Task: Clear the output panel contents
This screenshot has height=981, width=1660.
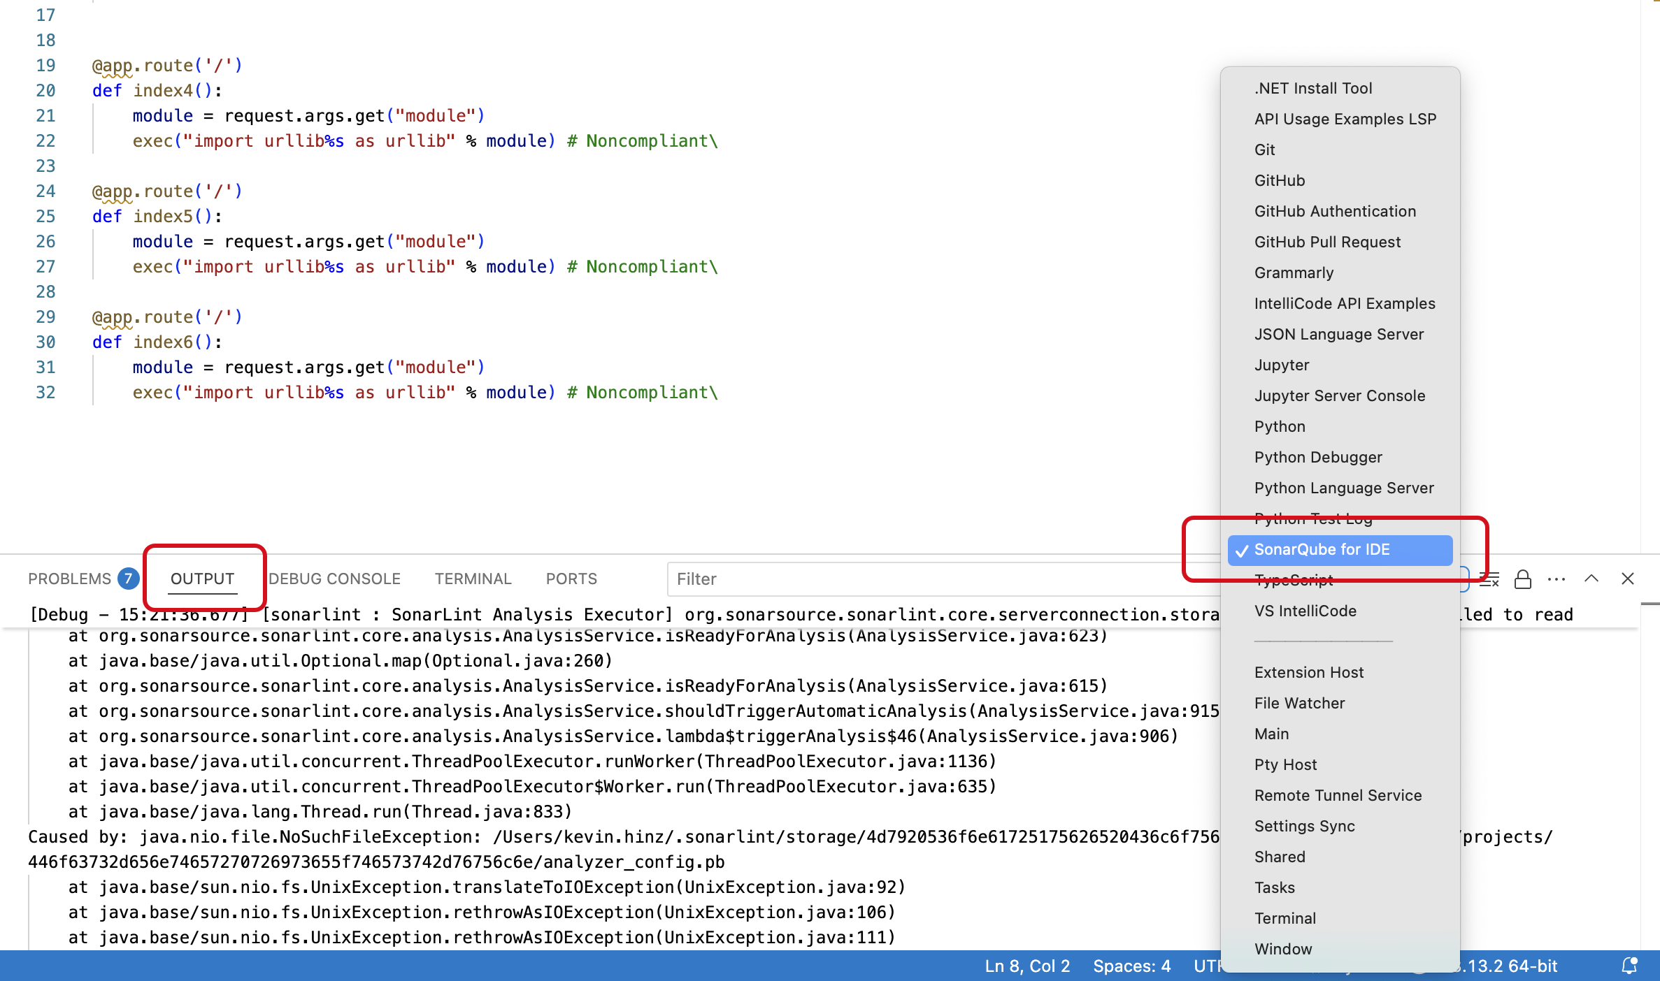Action: pyautogui.click(x=1489, y=579)
